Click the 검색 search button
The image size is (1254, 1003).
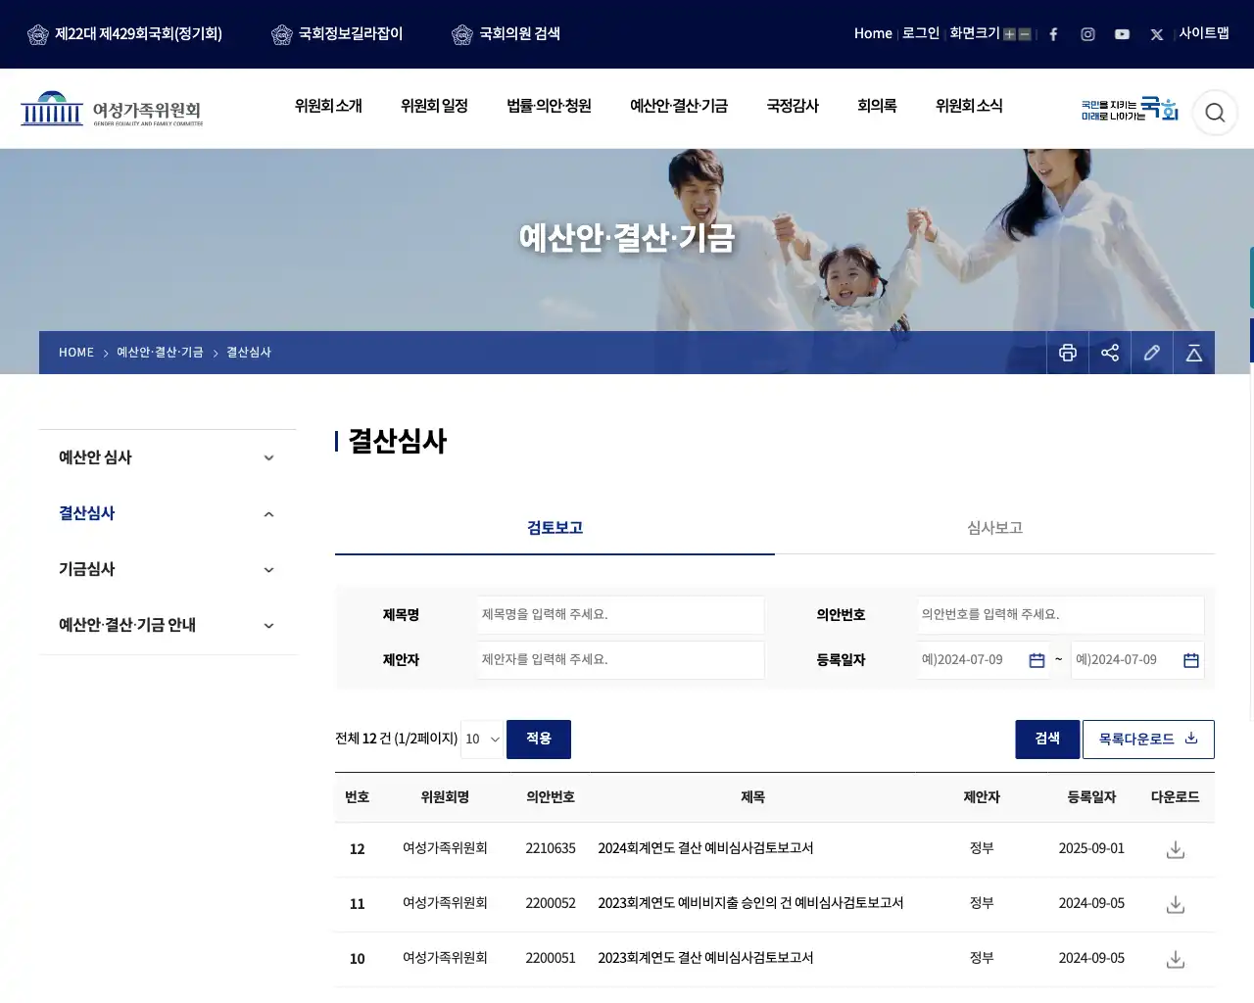pos(1047,739)
